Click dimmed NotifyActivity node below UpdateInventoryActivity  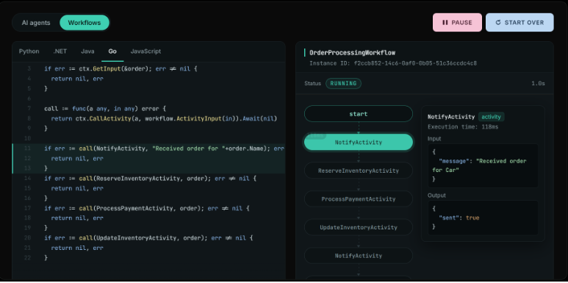coord(359,256)
